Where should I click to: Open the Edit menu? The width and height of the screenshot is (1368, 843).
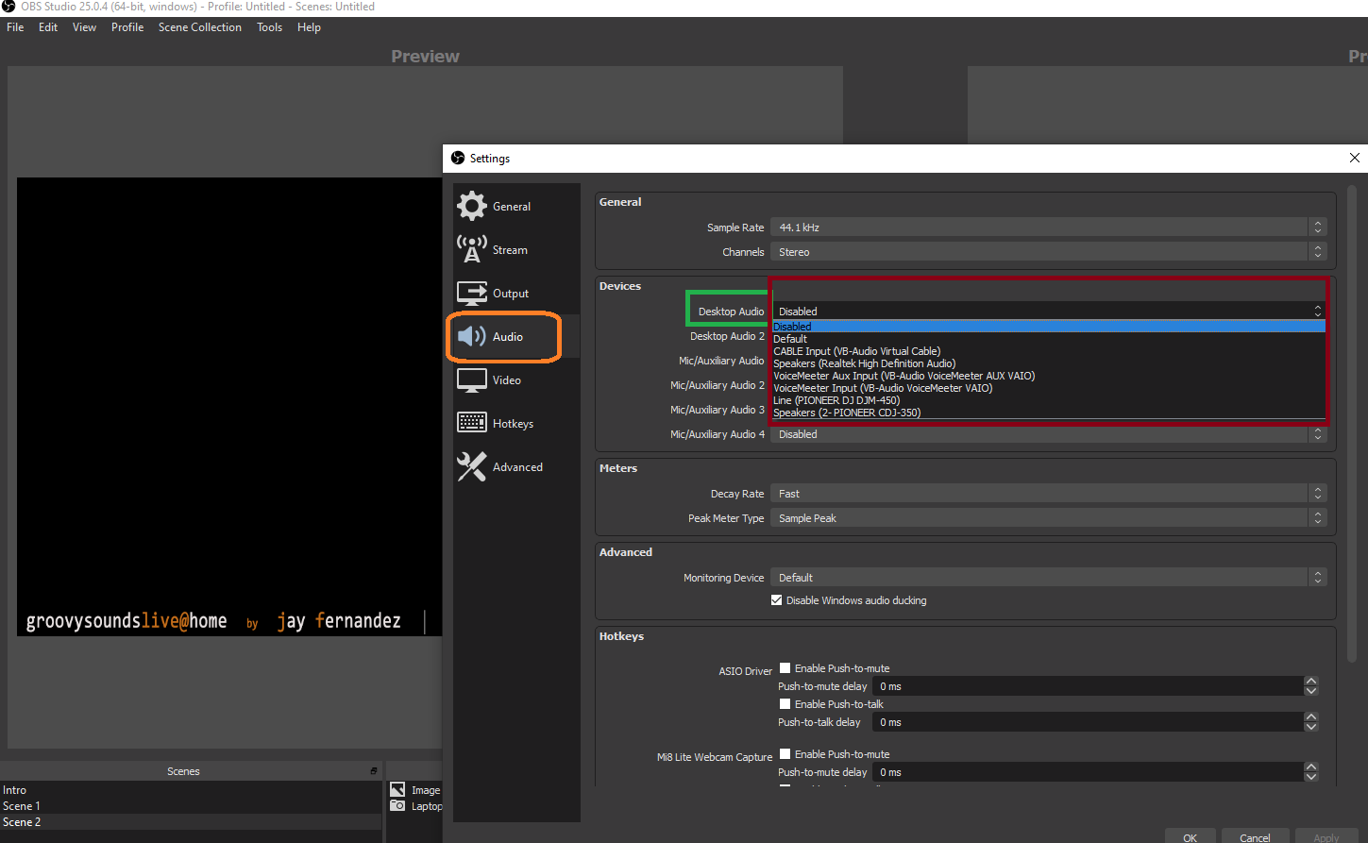(x=48, y=27)
